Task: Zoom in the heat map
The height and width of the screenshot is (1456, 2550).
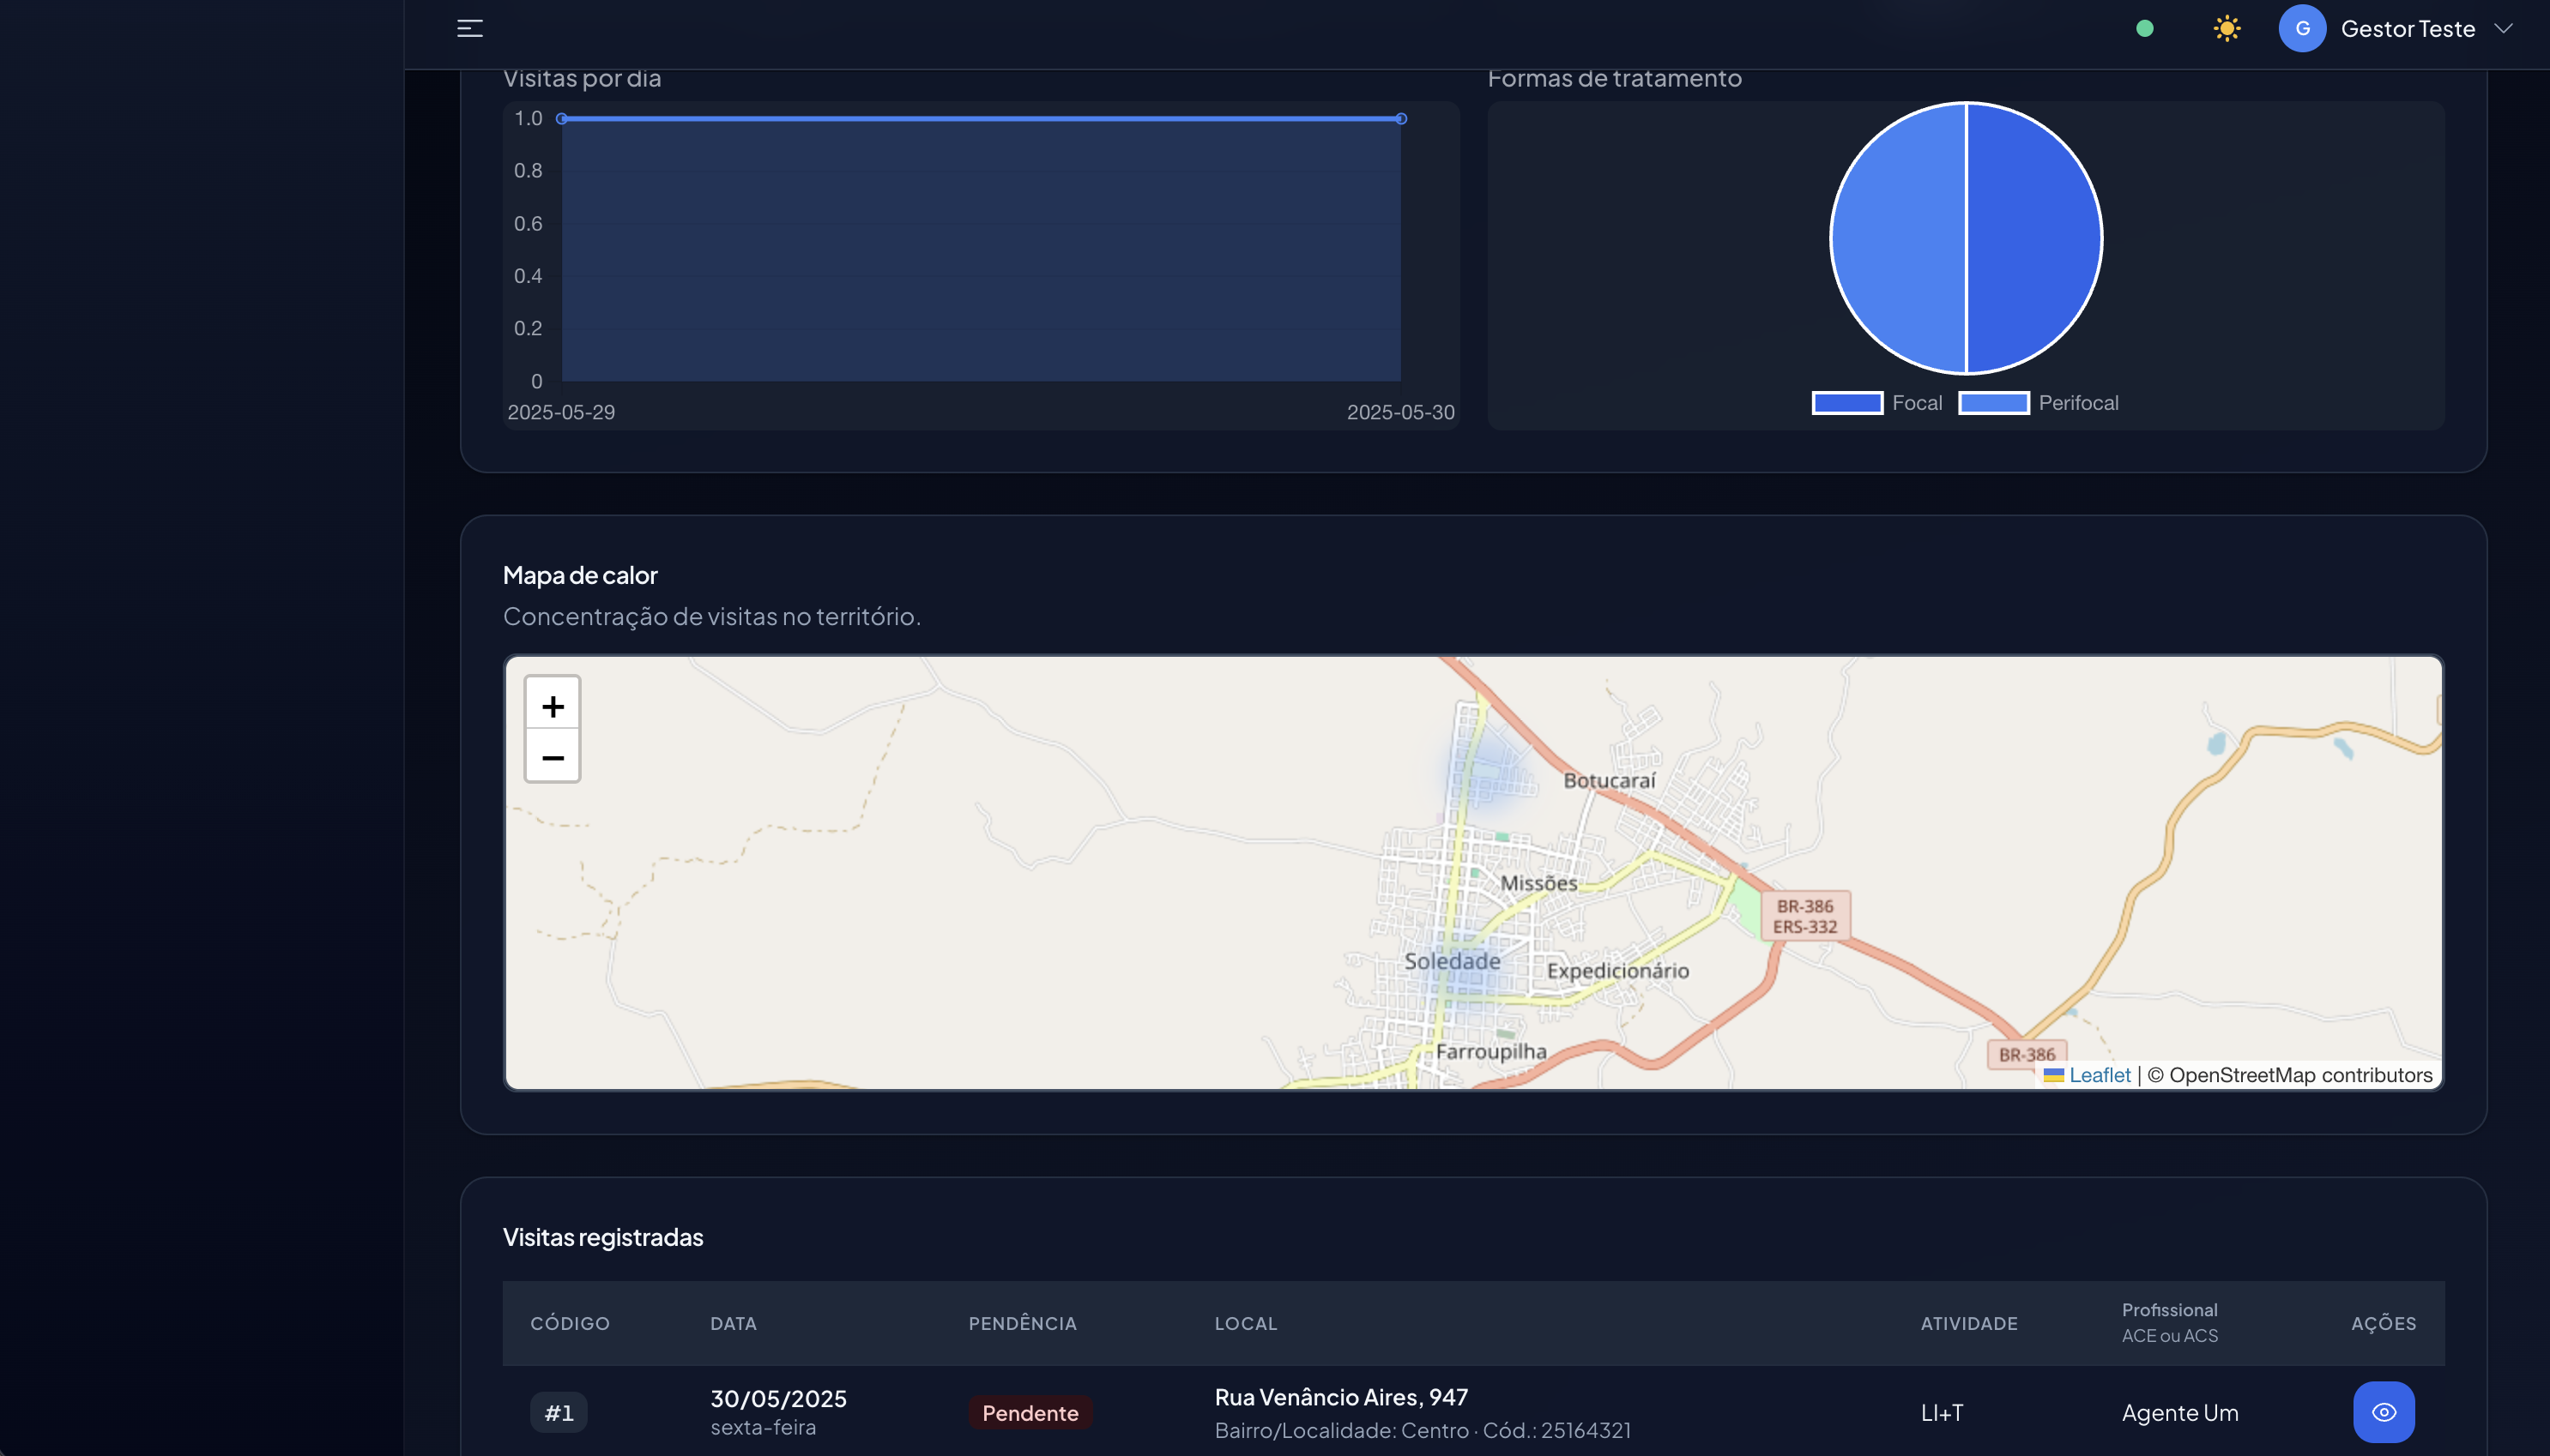Action: [553, 706]
